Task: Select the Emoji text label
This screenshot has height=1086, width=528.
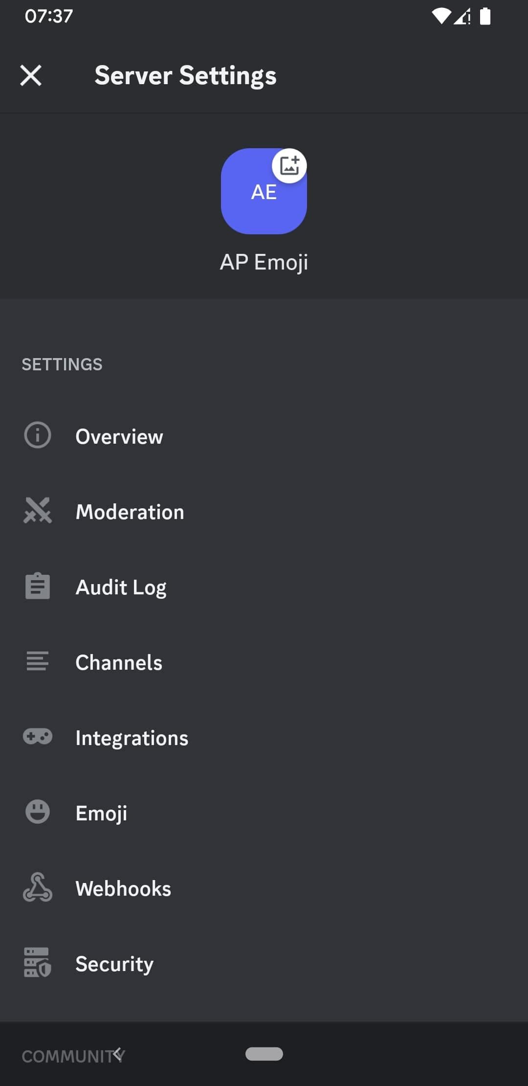Action: click(101, 813)
